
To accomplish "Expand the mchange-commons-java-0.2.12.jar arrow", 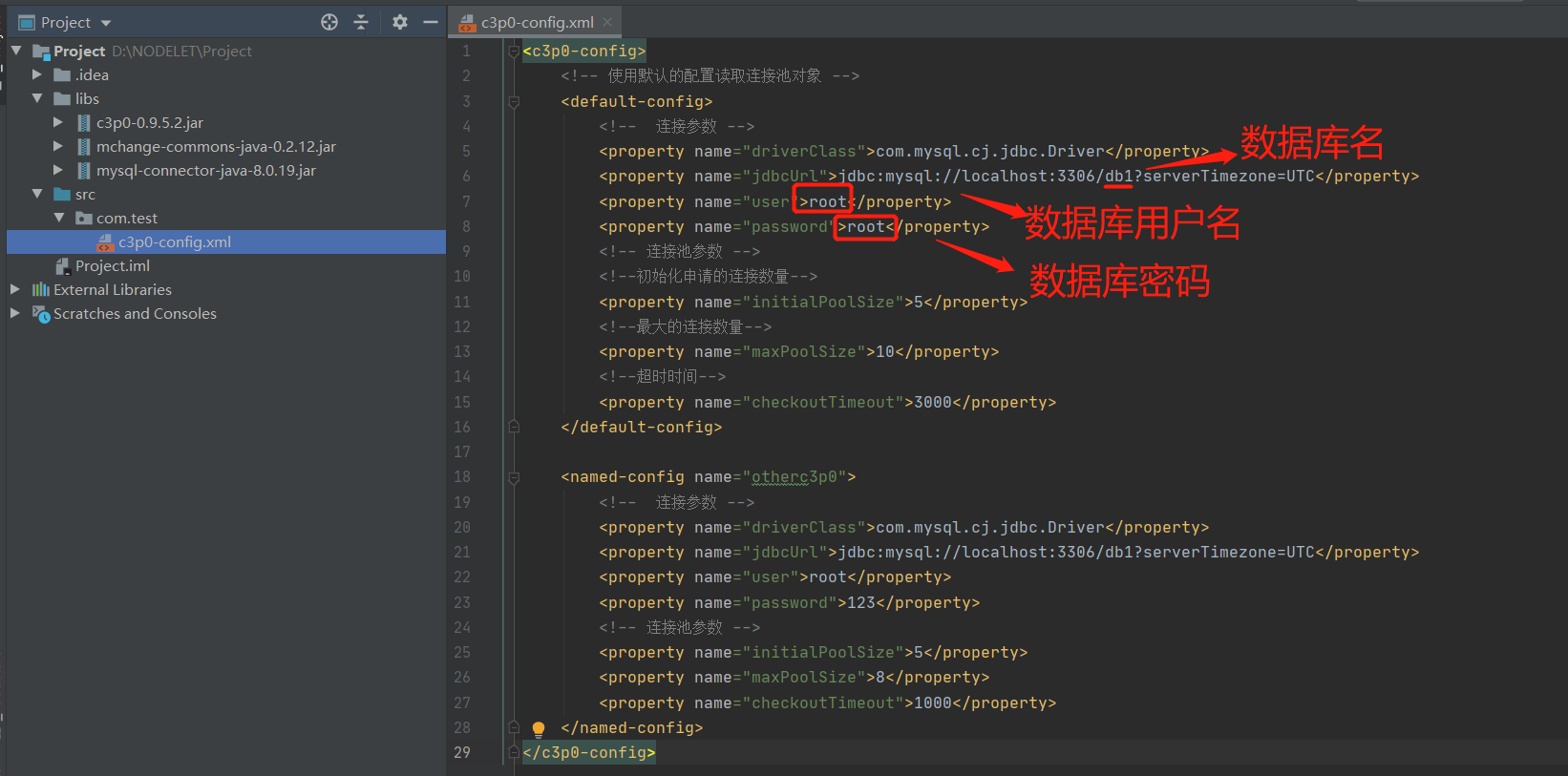I will [58, 146].
